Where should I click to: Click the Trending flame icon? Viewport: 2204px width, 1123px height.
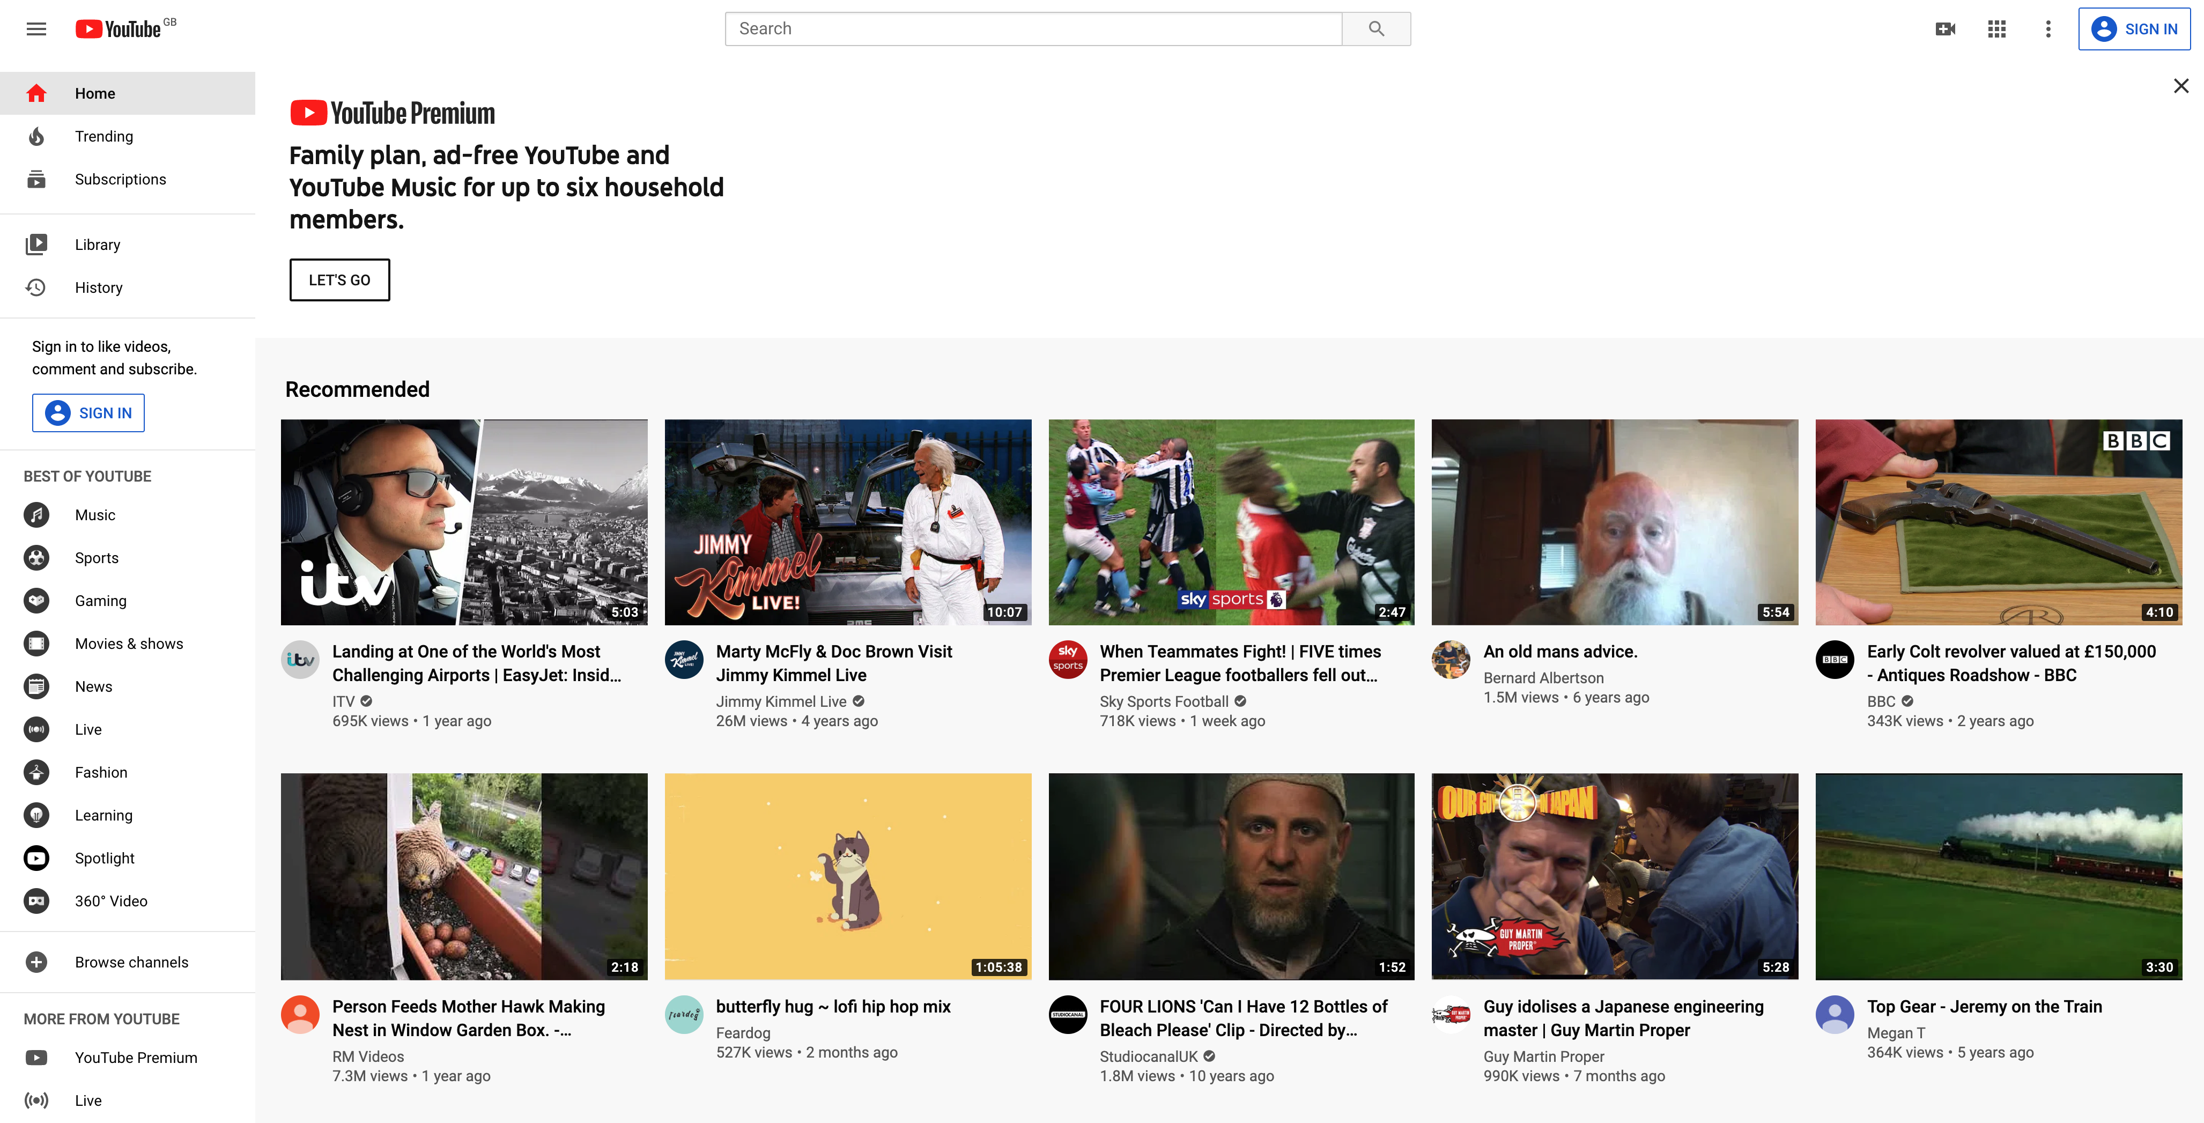coord(36,136)
